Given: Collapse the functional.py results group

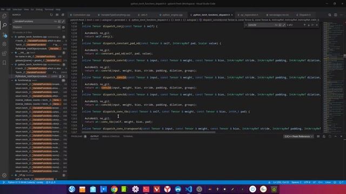Looking at the screenshot, I should (x=12, y=80).
